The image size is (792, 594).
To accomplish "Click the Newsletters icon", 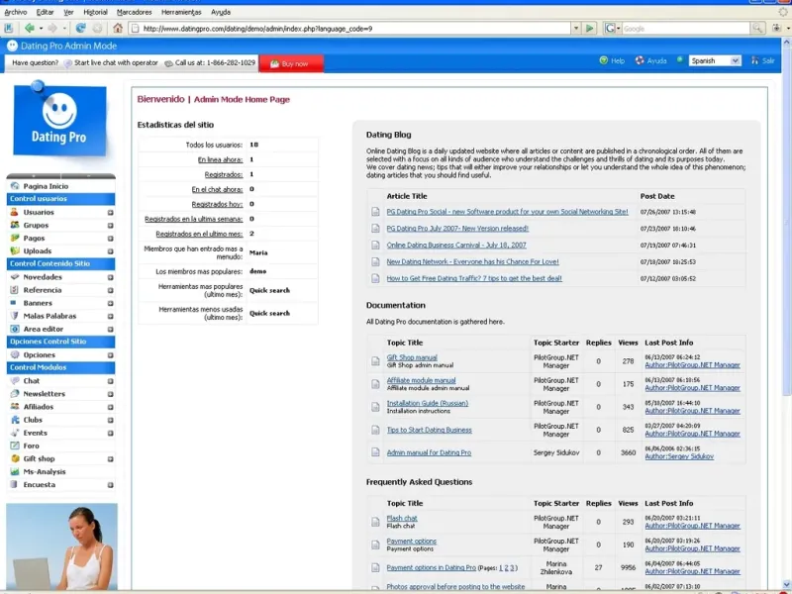I will (x=14, y=394).
